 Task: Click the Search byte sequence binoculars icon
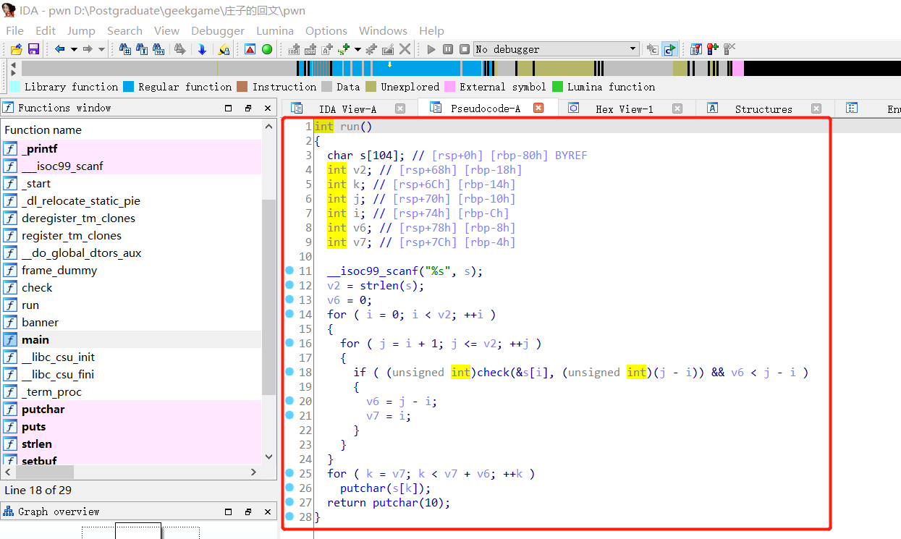coord(159,49)
